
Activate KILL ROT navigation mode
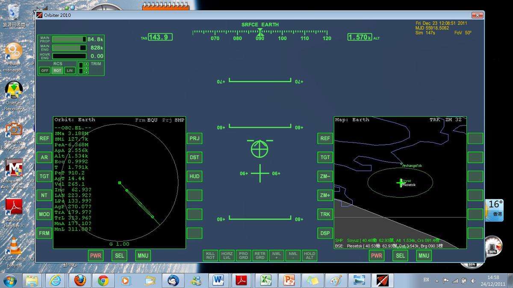coord(210,256)
